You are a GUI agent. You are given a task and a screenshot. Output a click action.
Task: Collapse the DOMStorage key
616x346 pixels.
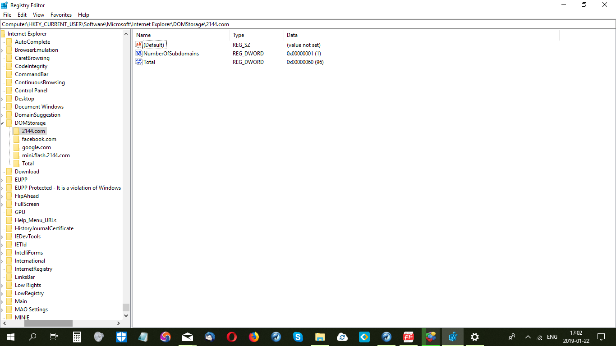[2, 123]
